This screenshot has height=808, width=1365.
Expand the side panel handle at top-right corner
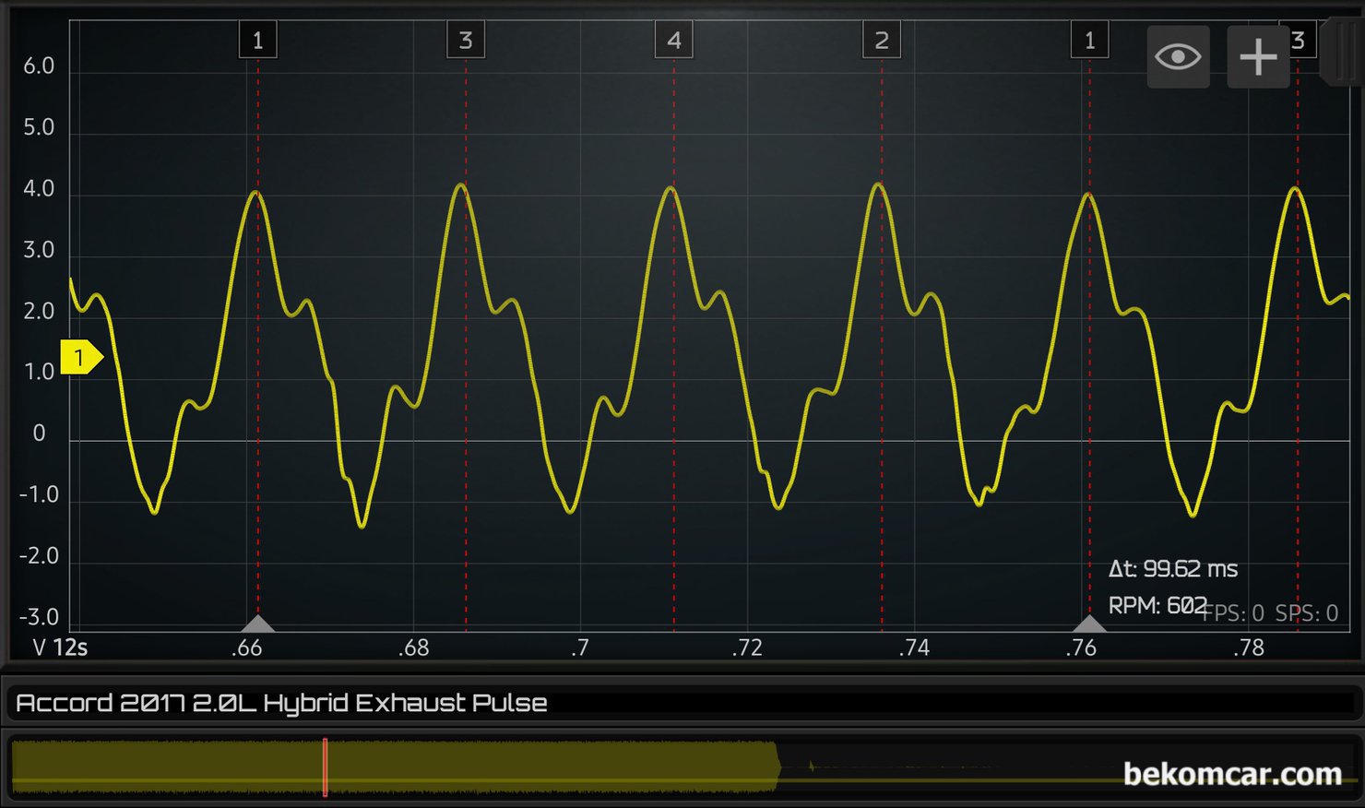click(x=1343, y=52)
